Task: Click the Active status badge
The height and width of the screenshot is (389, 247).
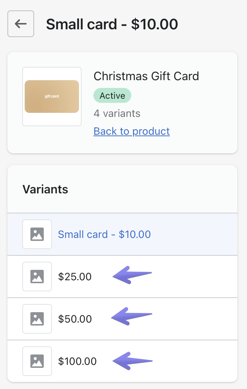Action: [112, 95]
